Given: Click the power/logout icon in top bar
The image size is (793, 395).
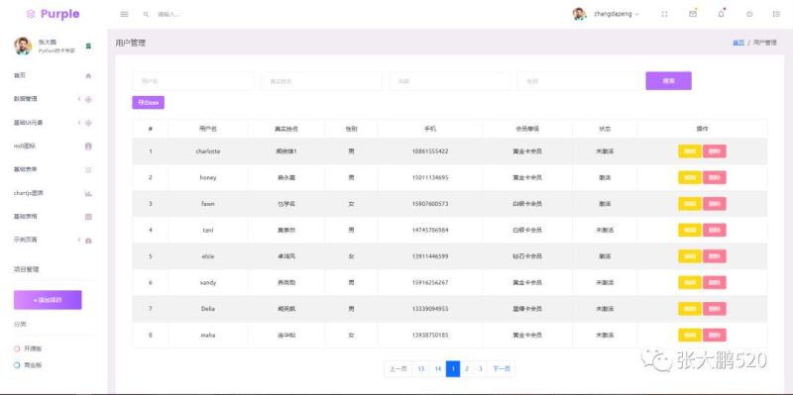Looking at the screenshot, I should 749,14.
